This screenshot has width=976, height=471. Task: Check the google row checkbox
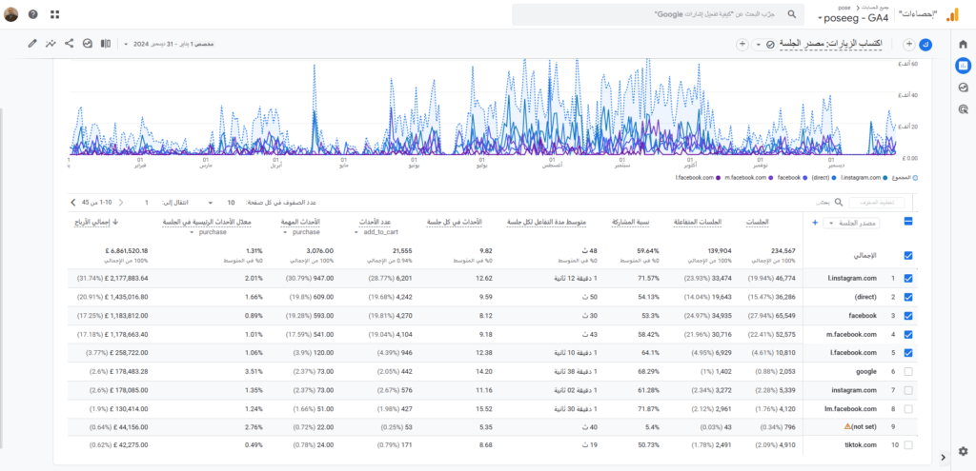point(908,372)
